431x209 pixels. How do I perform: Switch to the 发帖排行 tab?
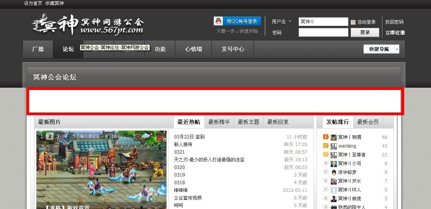click(x=338, y=122)
